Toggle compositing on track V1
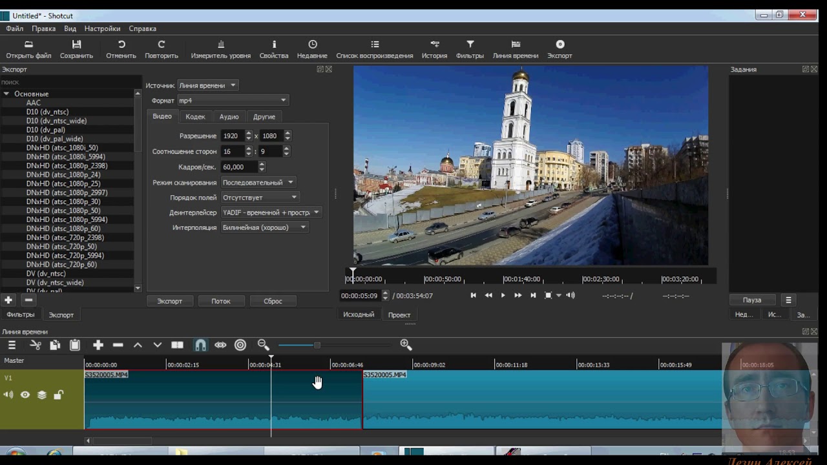This screenshot has height=465, width=827. click(42, 395)
